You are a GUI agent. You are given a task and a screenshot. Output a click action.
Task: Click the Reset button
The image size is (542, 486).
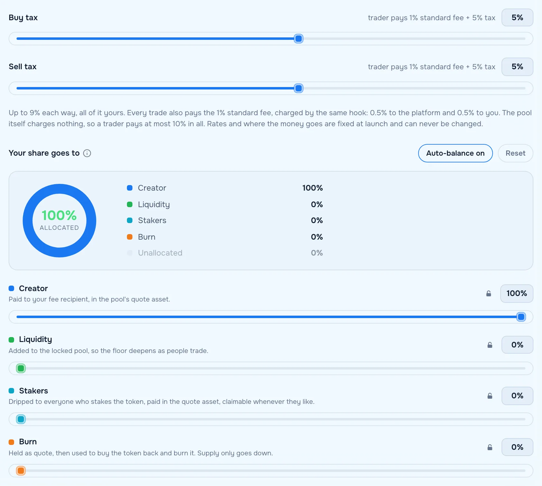(x=515, y=153)
